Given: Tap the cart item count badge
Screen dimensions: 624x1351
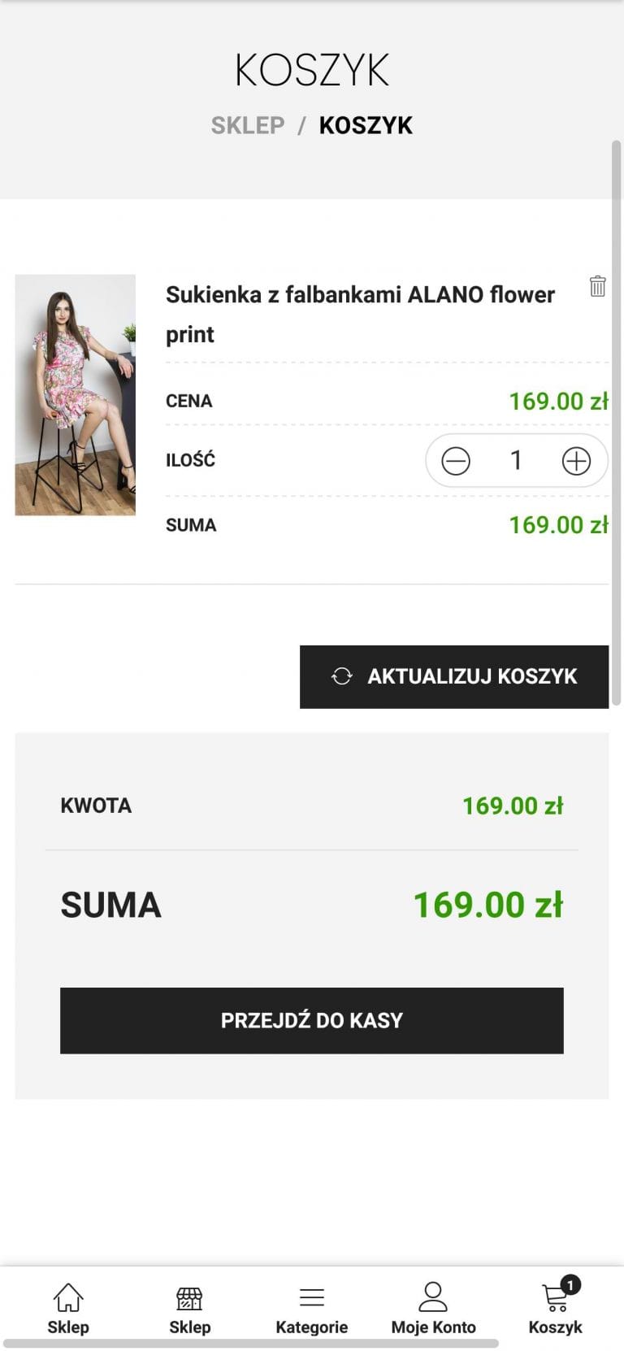Looking at the screenshot, I should tap(571, 1285).
